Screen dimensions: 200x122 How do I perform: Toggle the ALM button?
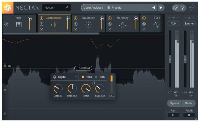pyautogui.click(x=173, y=24)
